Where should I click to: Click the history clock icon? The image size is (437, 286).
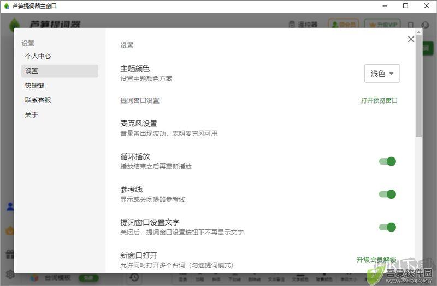tap(134, 277)
